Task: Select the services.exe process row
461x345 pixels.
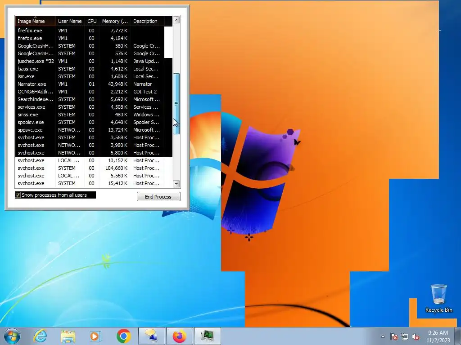Action: click(94, 107)
